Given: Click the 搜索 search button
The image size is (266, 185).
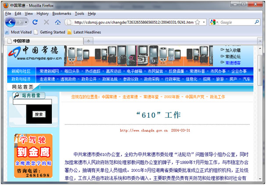Looking at the screenshot, I should pyautogui.click(x=39, y=114).
